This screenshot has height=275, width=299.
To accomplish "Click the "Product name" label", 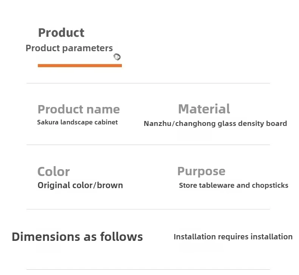I will [x=79, y=109].
